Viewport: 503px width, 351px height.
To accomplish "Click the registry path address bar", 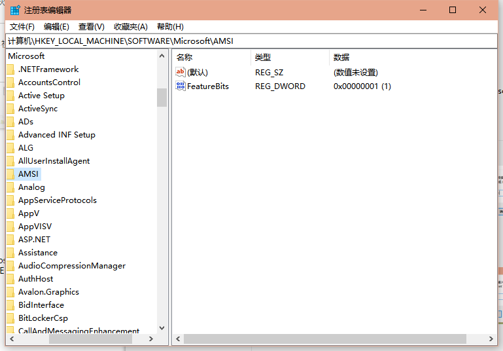I will coord(251,41).
